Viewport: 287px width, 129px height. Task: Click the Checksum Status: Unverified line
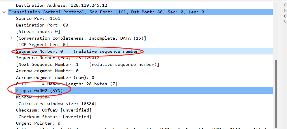(53, 117)
